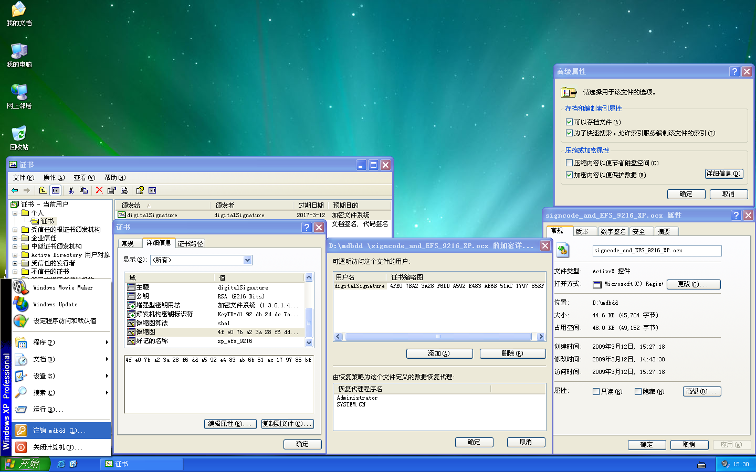
Task: Click the red Delete icon in certificate toolbar
Action: (99, 190)
